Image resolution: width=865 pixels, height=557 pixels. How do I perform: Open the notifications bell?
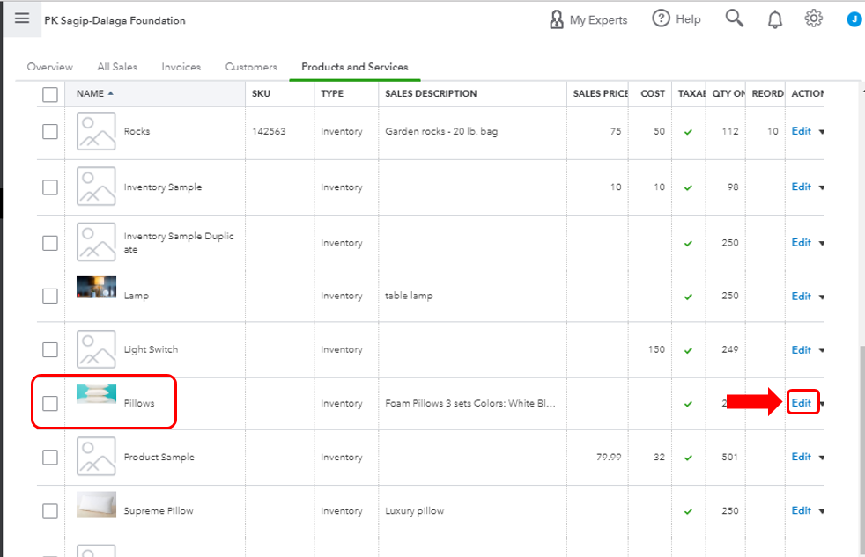[775, 19]
